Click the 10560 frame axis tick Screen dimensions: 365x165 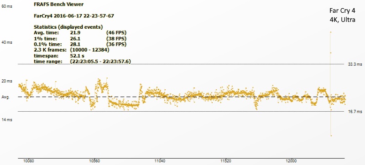94,161
